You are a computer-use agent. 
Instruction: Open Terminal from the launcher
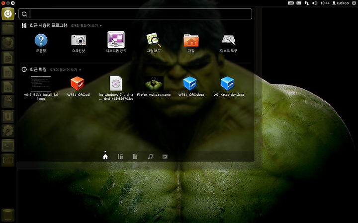8,146
